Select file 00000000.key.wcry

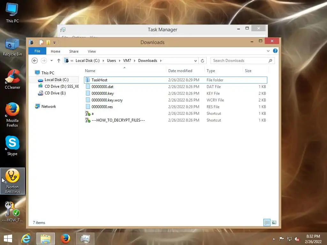[x=175, y=100]
